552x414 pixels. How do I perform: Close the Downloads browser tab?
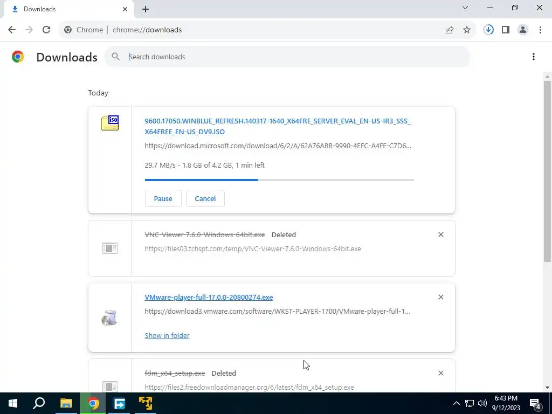coord(125,9)
